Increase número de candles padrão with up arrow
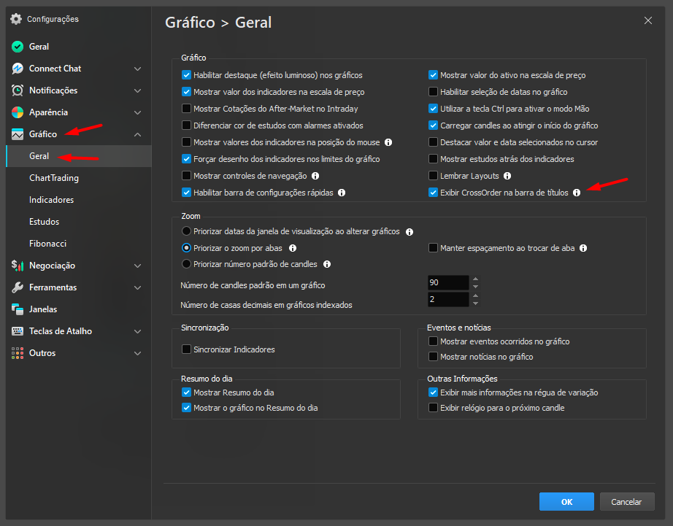673x526 pixels. [x=476, y=279]
